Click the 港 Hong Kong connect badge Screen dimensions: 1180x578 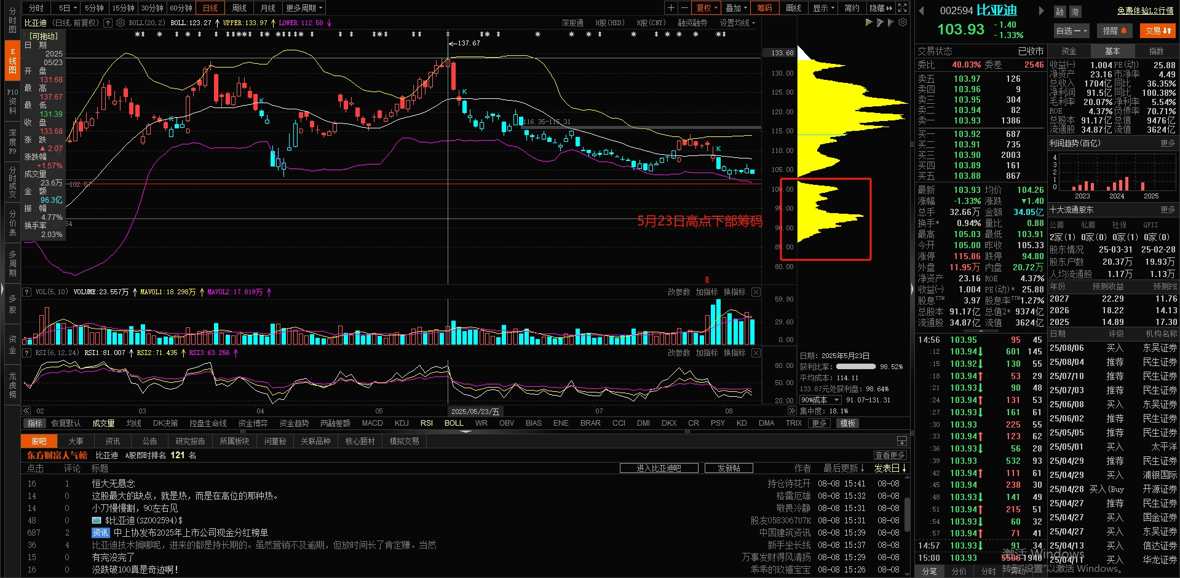click(x=1075, y=12)
